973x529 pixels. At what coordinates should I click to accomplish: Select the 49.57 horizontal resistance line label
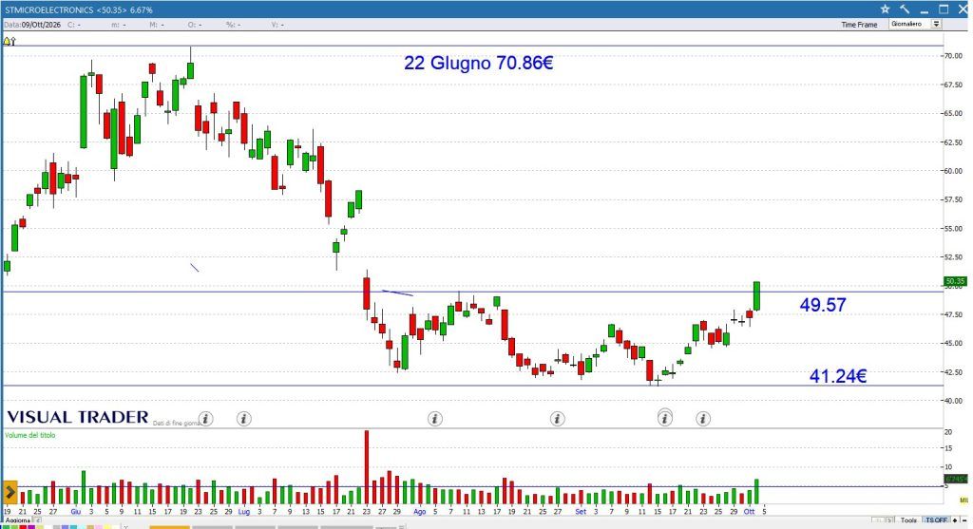pyautogui.click(x=823, y=305)
